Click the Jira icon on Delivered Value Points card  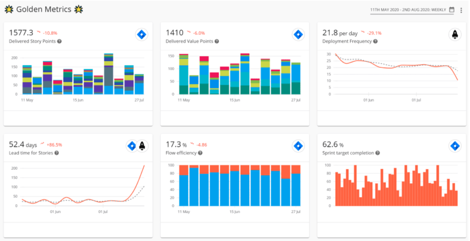pyautogui.click(x=298, y=35)
